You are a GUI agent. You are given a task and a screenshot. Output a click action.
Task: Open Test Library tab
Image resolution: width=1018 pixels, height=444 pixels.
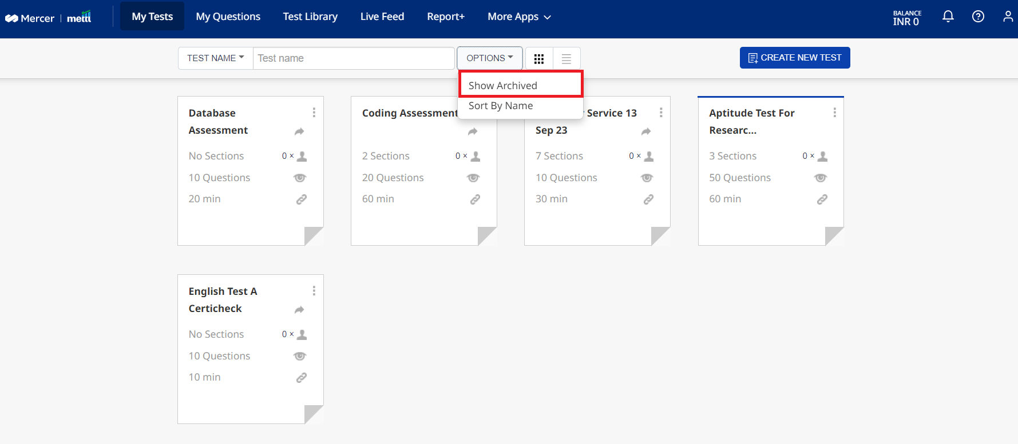click(x=310, y=17)
